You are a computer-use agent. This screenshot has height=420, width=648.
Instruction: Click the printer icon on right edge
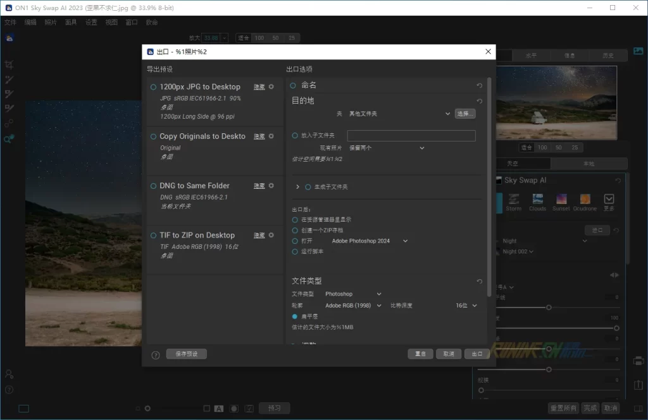[x=639, y=361]
